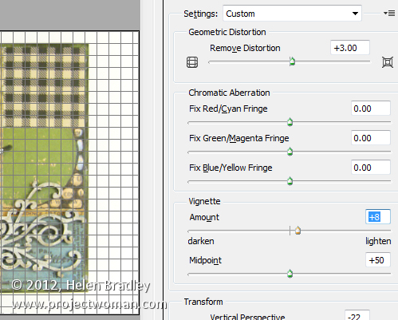The width and height of the screenshot is (398, 320).
Task: Click the Vertical Perspective value field
Action: [357, 315]
